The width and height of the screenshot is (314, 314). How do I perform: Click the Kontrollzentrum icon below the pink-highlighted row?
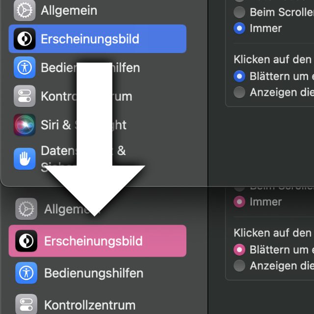click(x=26, y=305)
